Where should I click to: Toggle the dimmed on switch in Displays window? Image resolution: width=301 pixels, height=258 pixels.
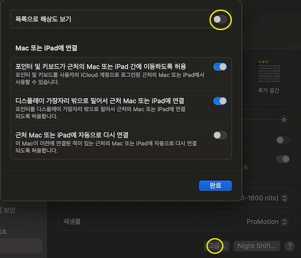[x=283, y=159]
